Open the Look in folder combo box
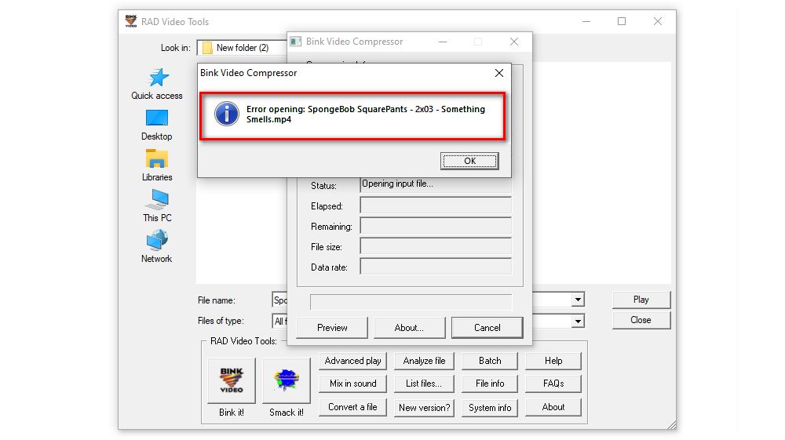 [x=243, y=48]
